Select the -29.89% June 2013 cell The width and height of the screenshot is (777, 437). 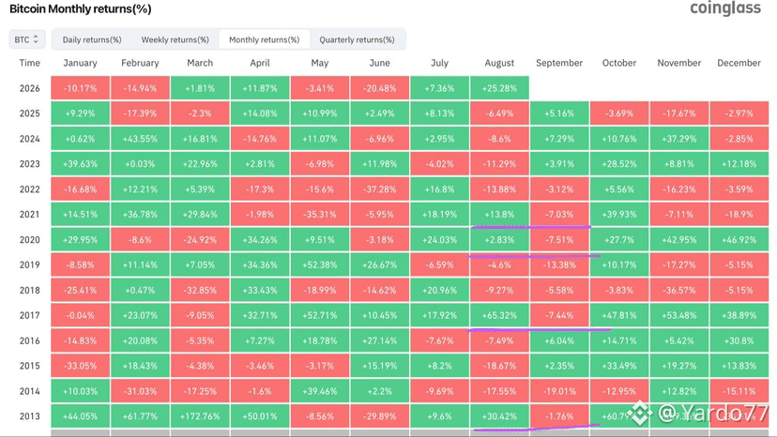pos(379,416)
